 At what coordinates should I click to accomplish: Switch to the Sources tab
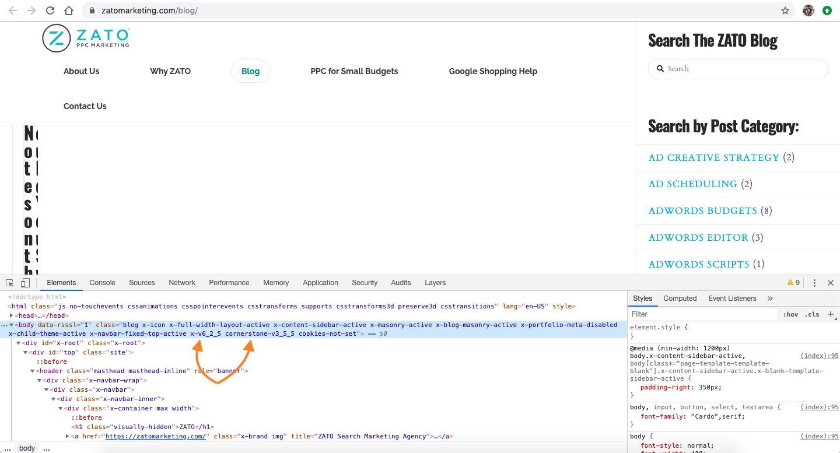click(142, 283)
